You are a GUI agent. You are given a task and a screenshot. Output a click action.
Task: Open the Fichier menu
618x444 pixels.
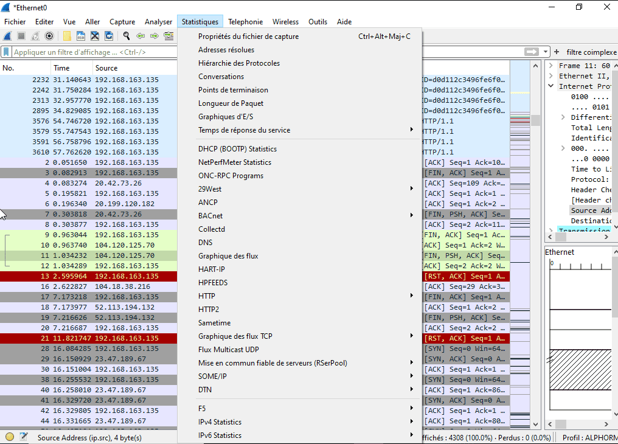[x=15, y=22]
